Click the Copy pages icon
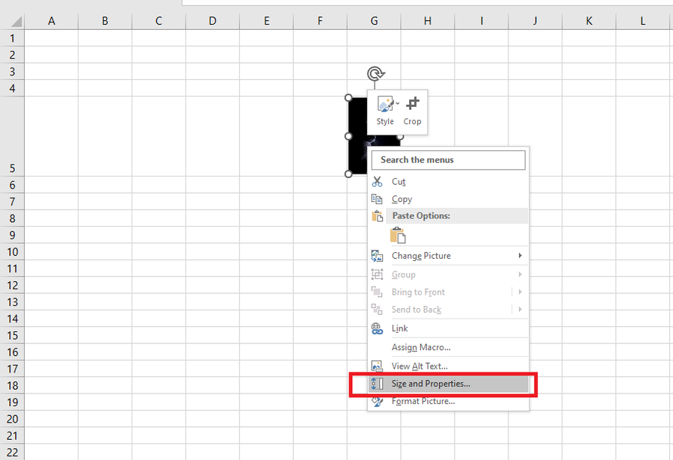The width and height of the screenshot is (673, 460). pos(377,199)
